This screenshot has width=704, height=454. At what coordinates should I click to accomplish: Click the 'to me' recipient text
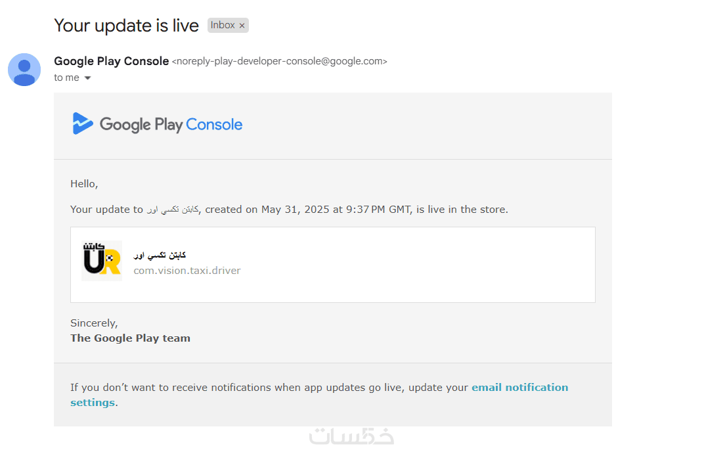(66, 78)
